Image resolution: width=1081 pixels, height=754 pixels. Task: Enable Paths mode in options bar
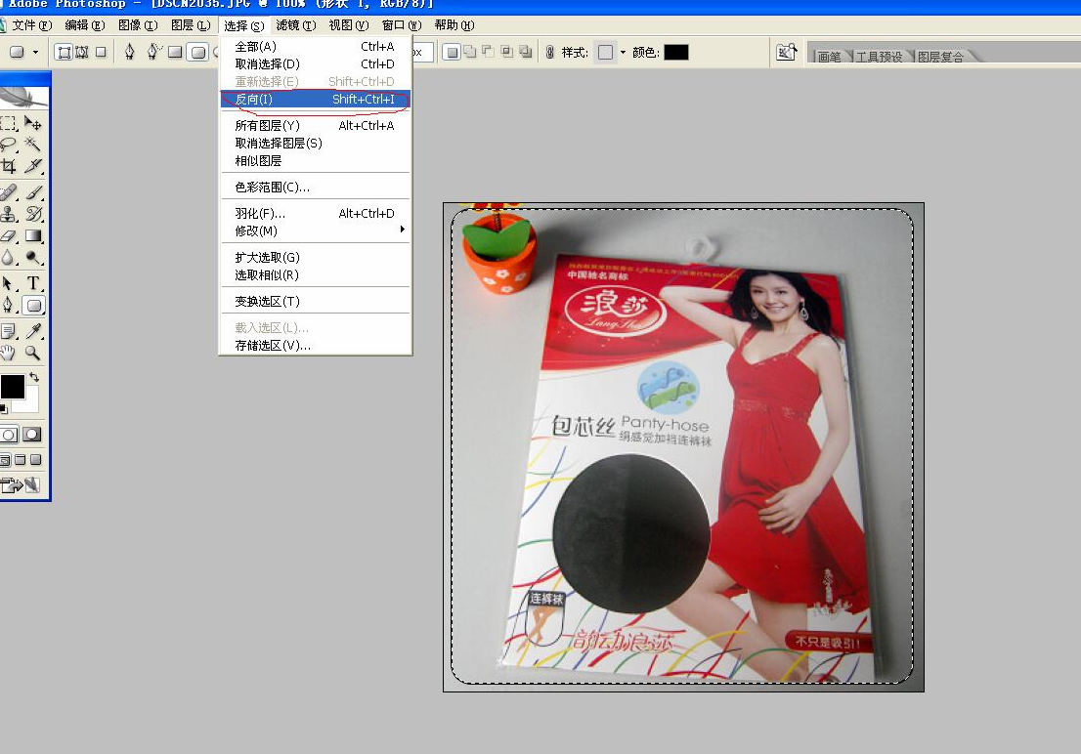coord(82,53)
